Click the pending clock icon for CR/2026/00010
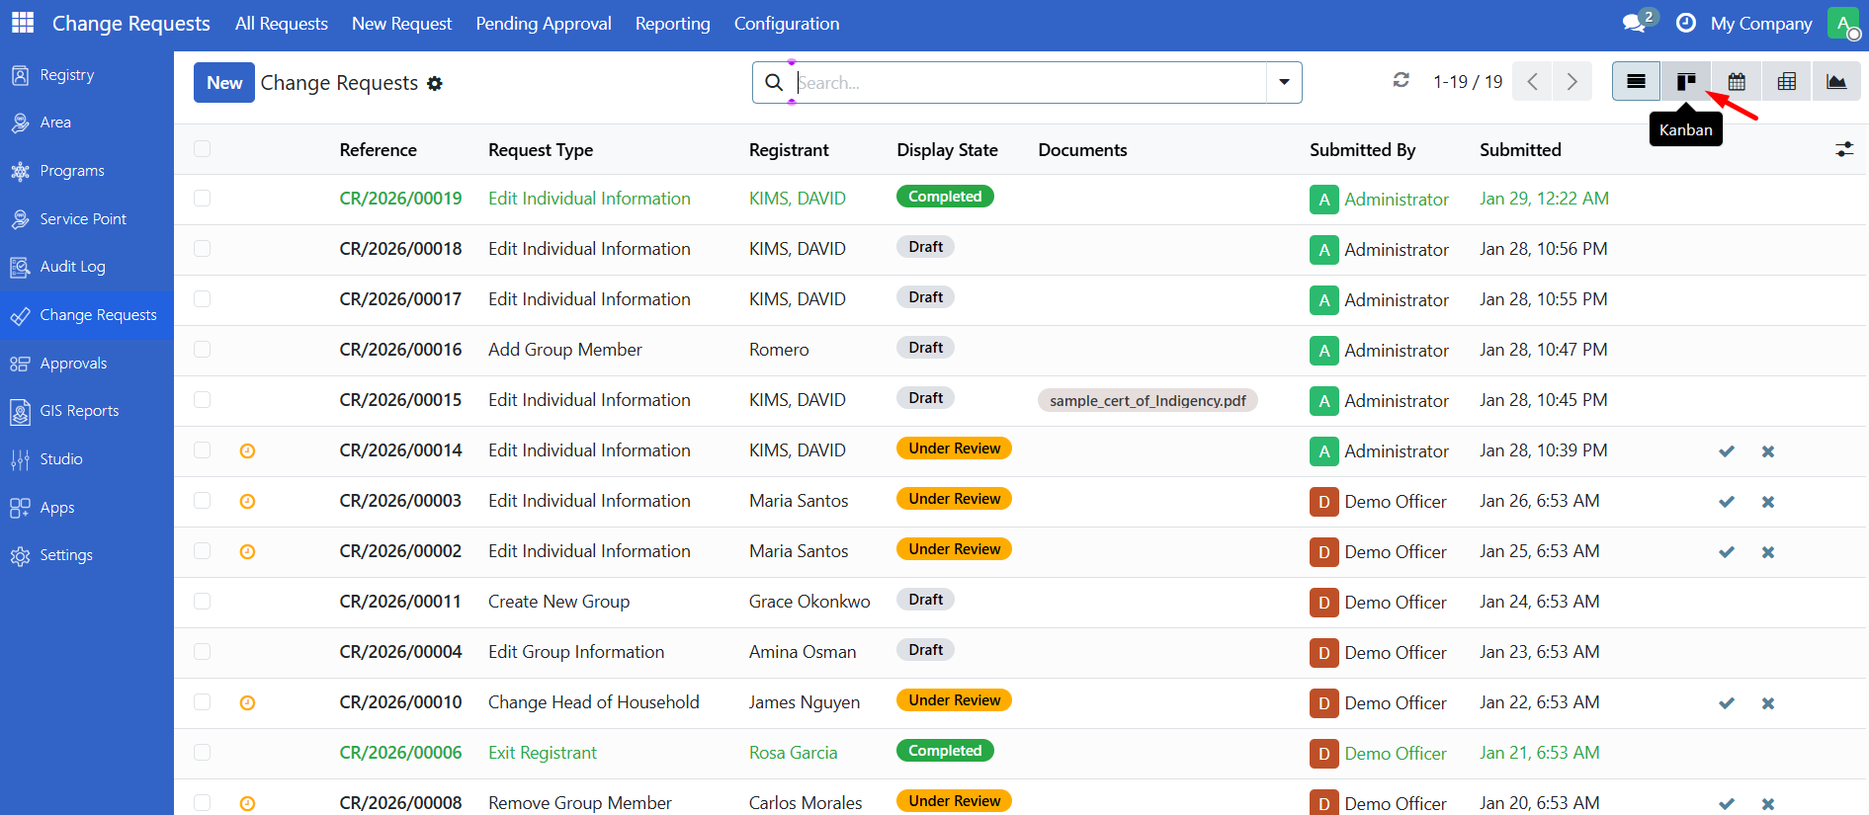Image resolution: width=1869 pixels, height=815 pixels. tap(248, 703)
